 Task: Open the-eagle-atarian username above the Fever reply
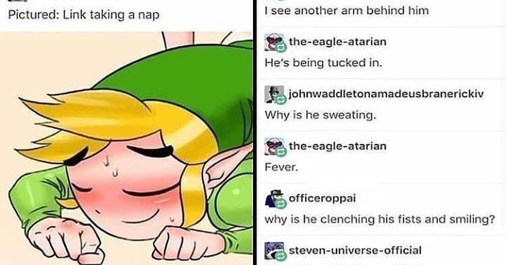337,146
